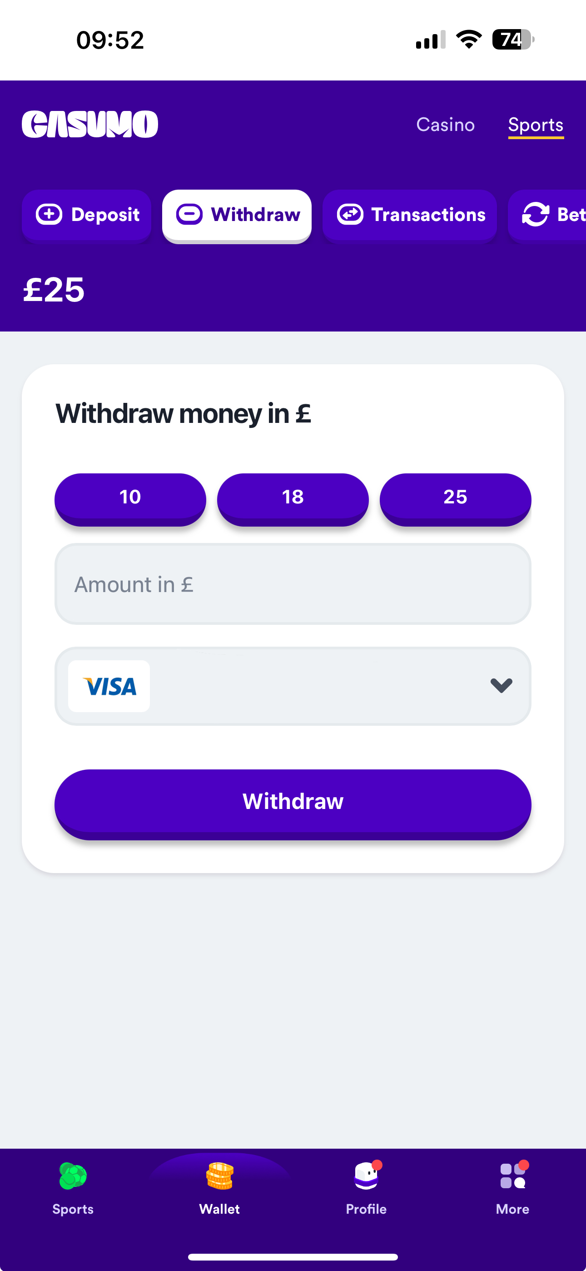Click the Withdraw minus icon

pyautogui.click(x=191, y=214)
